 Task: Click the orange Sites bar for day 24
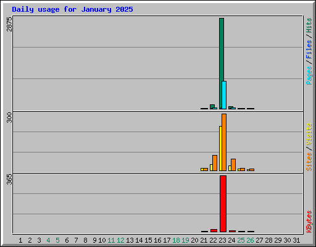(x=233, y=165)
